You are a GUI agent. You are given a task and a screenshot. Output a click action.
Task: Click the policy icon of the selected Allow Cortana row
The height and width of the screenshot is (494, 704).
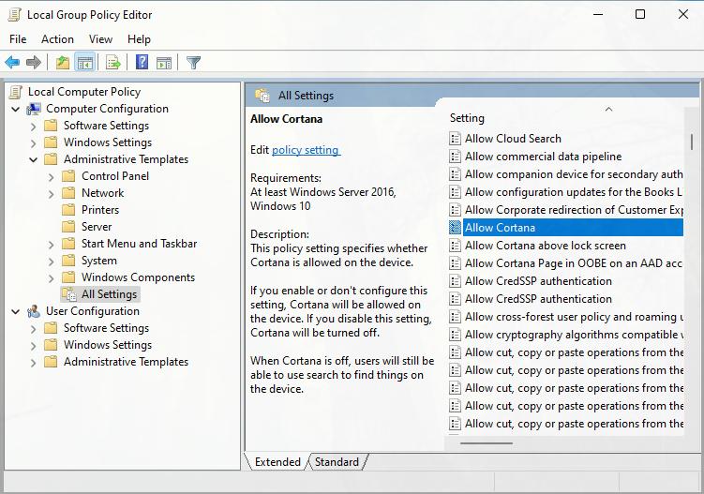point(455,228)
